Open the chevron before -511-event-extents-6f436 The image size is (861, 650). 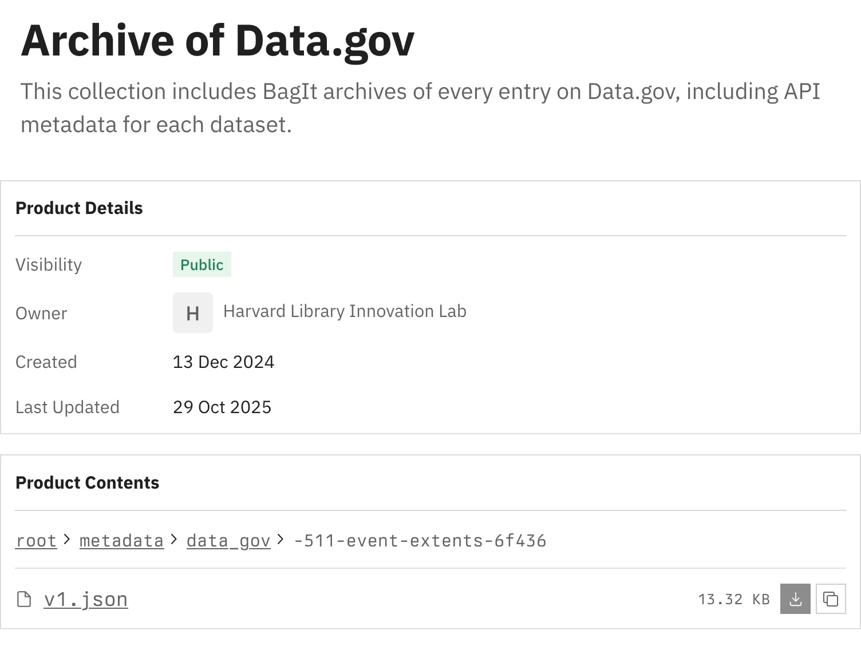pos(280,540)
